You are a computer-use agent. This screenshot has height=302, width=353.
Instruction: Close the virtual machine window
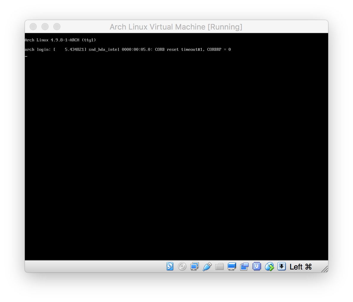click(x=33, y=27)
